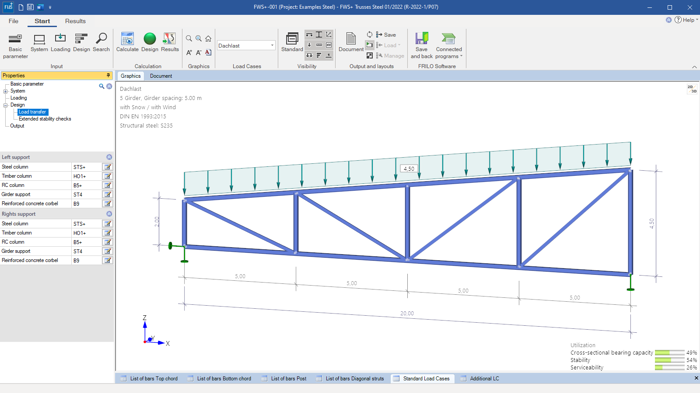This screenshot has width=700, height=393.
Task: Edit left support Steel column STS+
Action: (x=107, y=167)
